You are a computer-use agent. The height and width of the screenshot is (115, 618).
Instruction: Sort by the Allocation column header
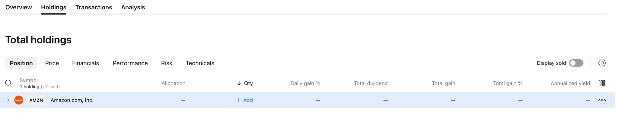174,83
